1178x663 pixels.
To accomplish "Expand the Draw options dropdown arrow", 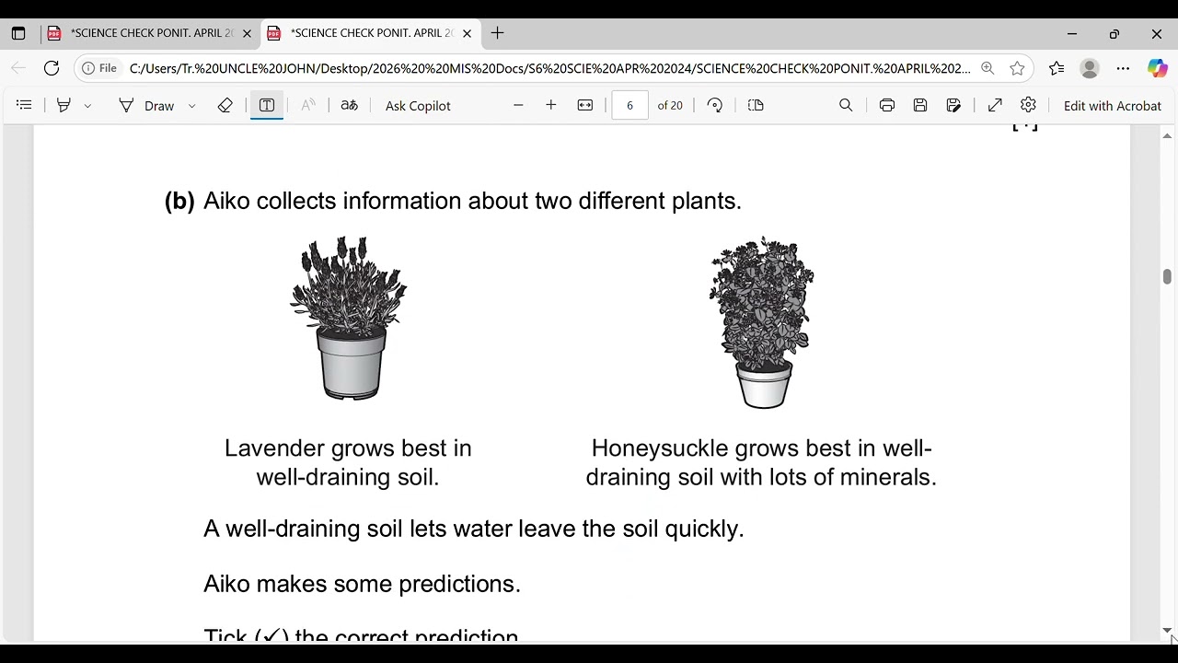I will tap(191, 107).
